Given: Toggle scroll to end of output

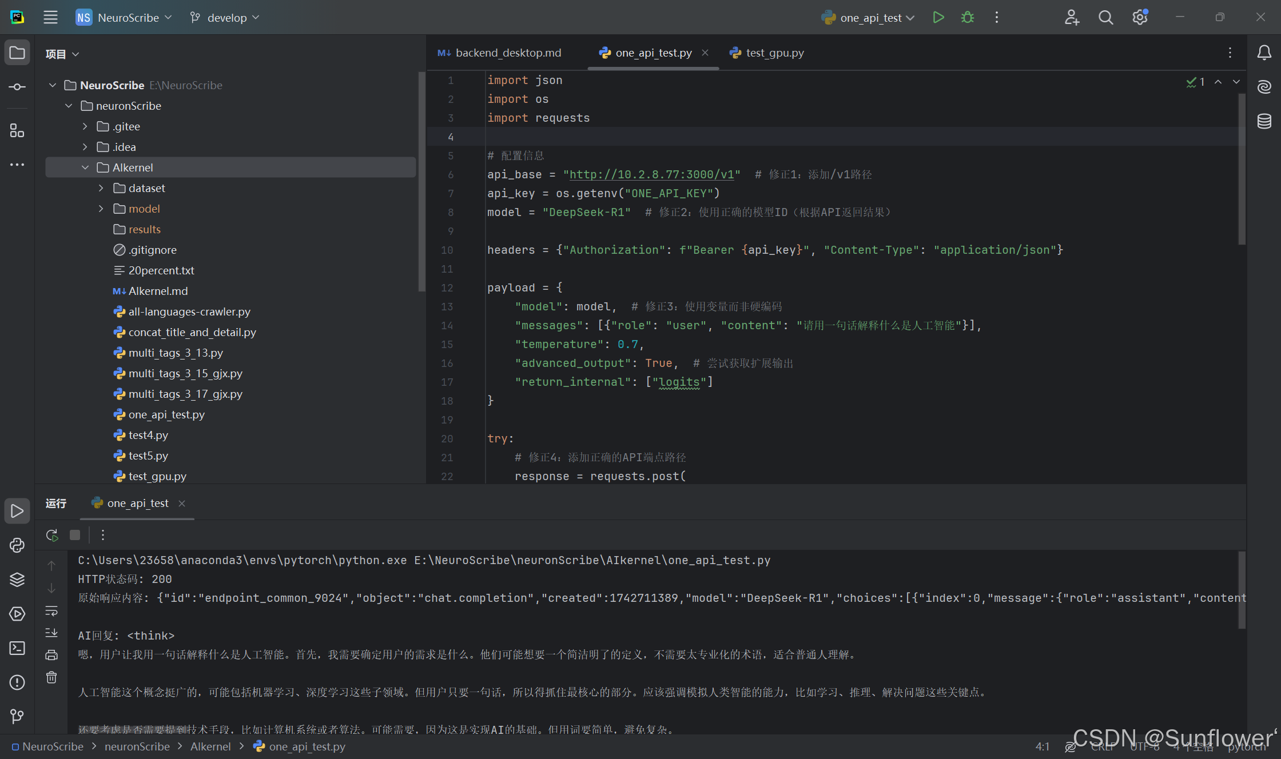Looking at the screenshot, I should coord(51,633).
